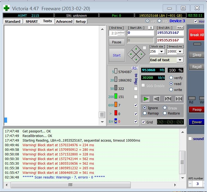Viewport: 207px width, 192px height.
Task: Decrease the API number with minus button
Action: click(190, 184)
